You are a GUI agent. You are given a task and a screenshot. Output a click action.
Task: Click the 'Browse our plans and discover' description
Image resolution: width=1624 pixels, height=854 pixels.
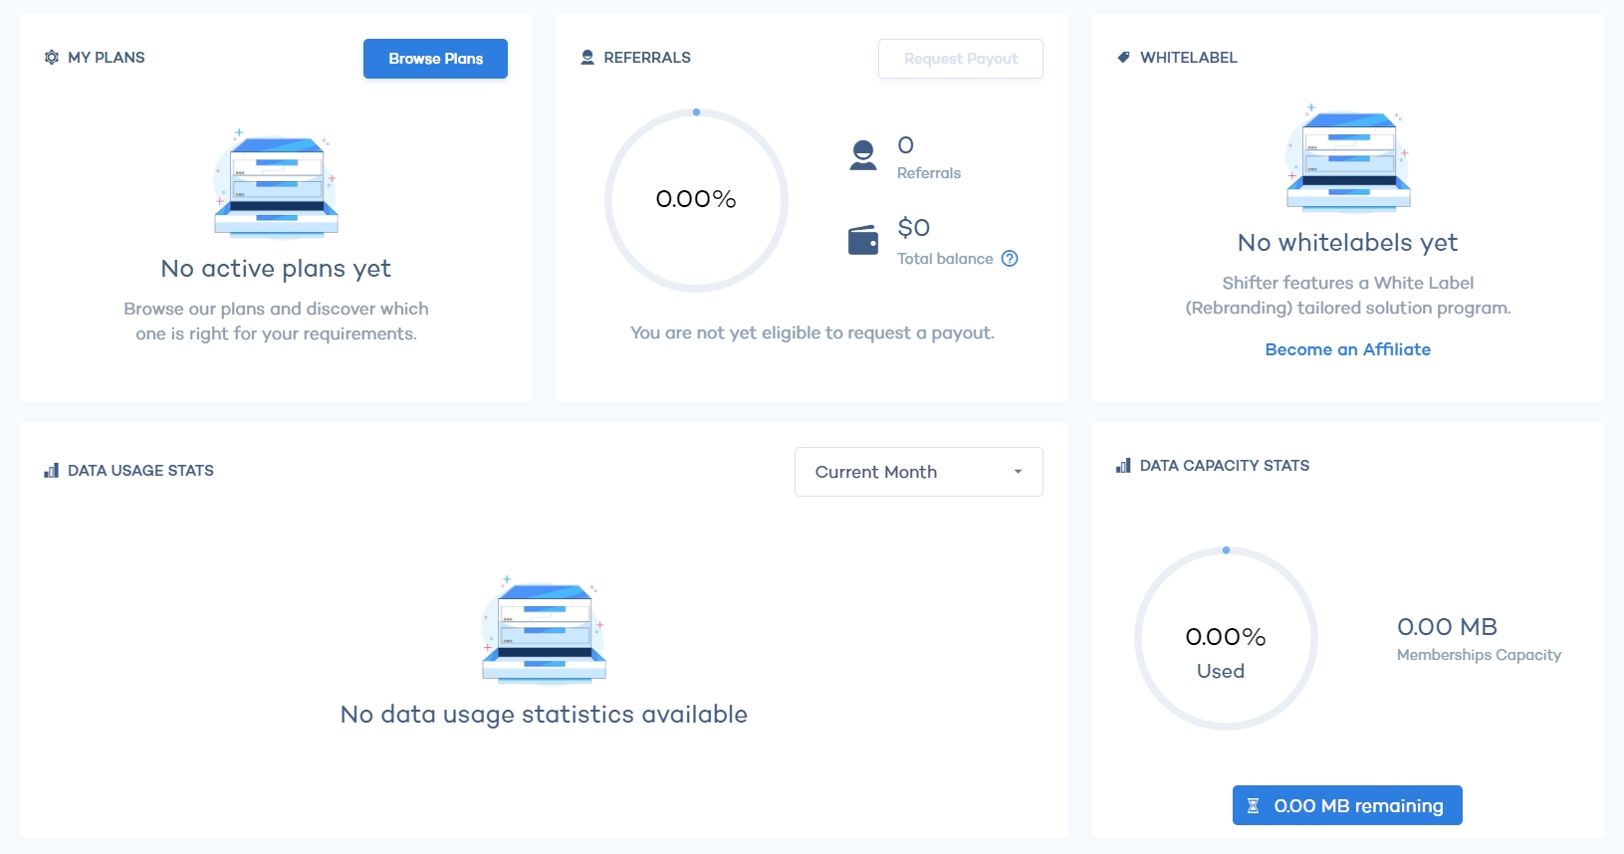pos(276,321)
